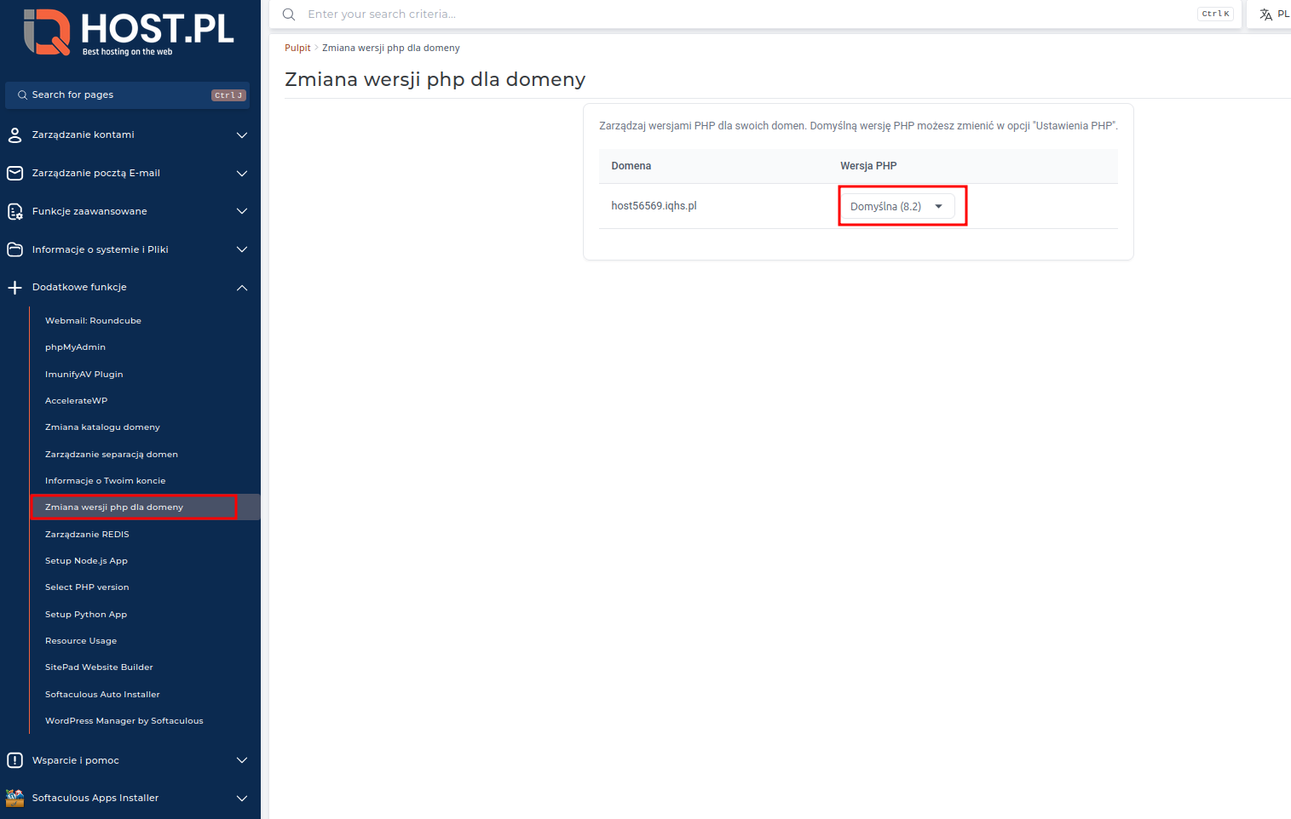Click the Softaculous Apps Installer box icon
1291x819 pixels.
coord(14,799)
